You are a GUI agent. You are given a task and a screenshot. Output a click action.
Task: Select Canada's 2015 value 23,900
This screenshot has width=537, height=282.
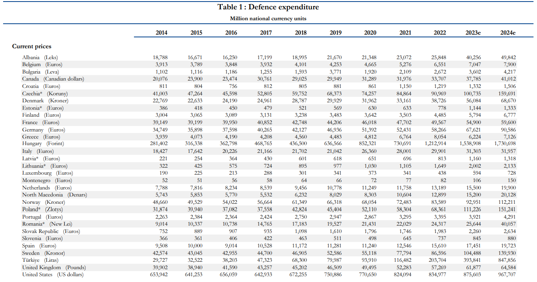click(x=195, y=79)
